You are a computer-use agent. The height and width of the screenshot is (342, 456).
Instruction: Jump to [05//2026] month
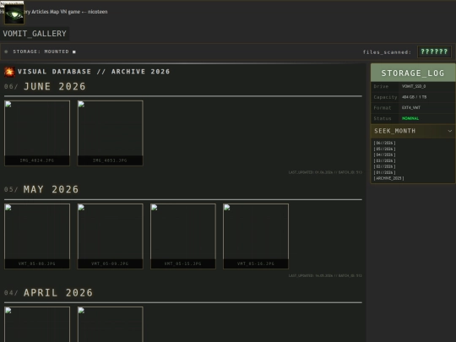[x=384, y=149]
